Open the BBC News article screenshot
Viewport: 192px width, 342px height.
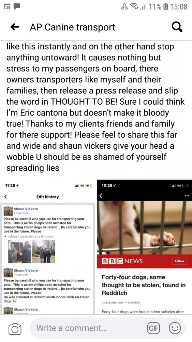point(144,247)
